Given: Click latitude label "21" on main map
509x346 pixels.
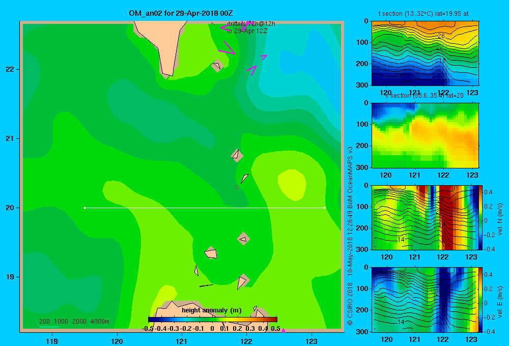Looking at the screenshot, I should (x=10, y=138).
